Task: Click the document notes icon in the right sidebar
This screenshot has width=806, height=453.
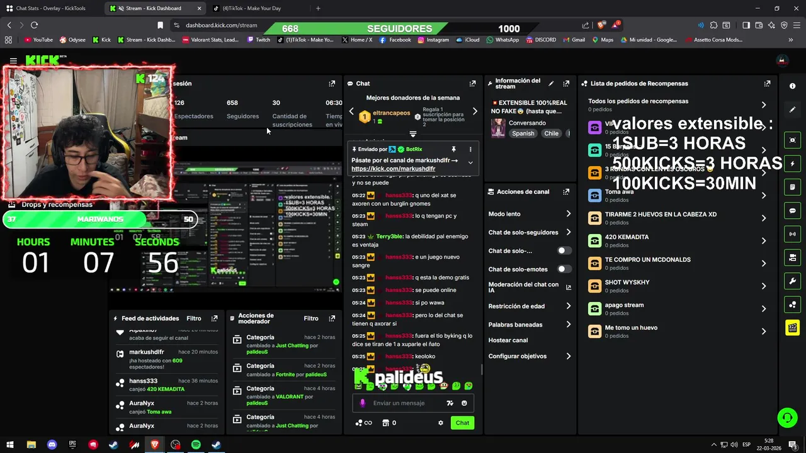Action: [x=792, y=187]
